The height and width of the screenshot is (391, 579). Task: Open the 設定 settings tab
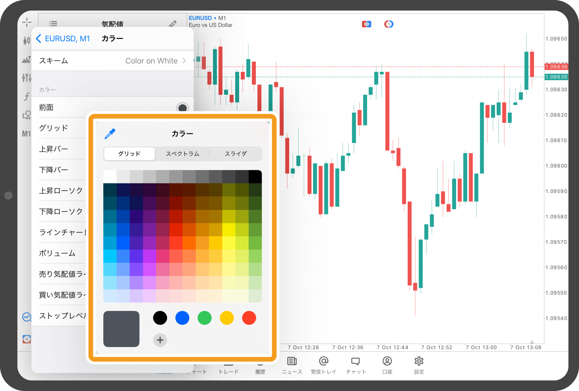[419, 365]
